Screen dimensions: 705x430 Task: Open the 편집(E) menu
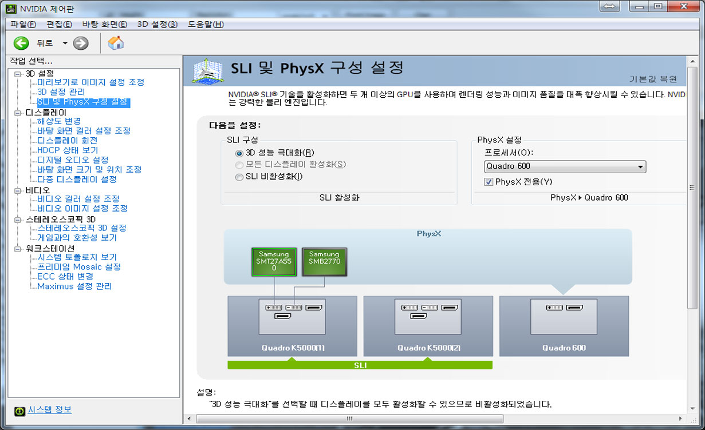(59, 24)
